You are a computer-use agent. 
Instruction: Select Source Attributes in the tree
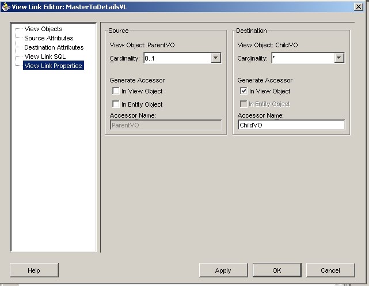coord(49,38)
